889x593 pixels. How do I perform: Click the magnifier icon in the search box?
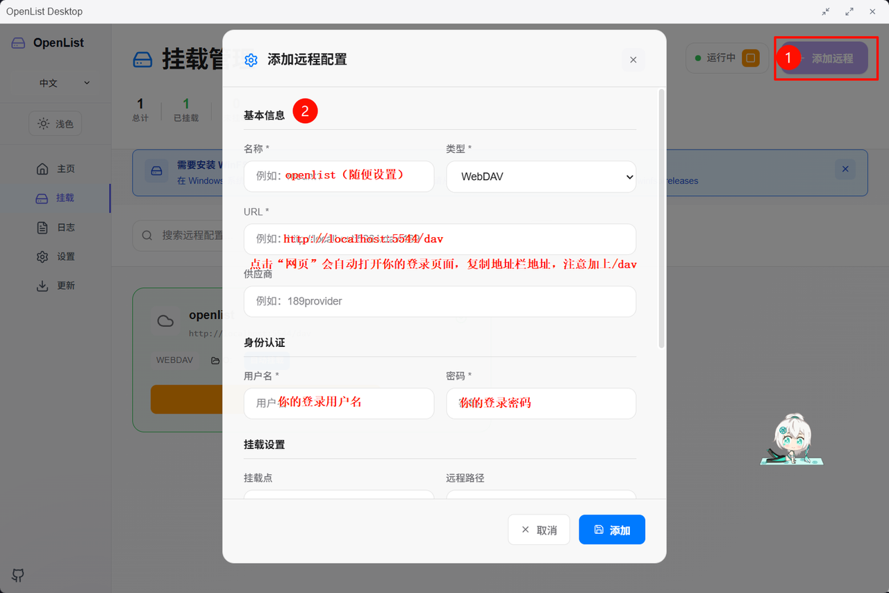click(147, 236)
